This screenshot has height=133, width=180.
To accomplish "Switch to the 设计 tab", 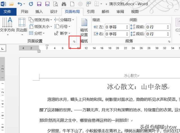I will pyautogui.click(x=54, y=12).
